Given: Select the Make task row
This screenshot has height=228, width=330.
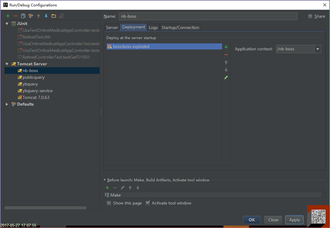Looking at the screenshot, I should [x=215, y=195].
